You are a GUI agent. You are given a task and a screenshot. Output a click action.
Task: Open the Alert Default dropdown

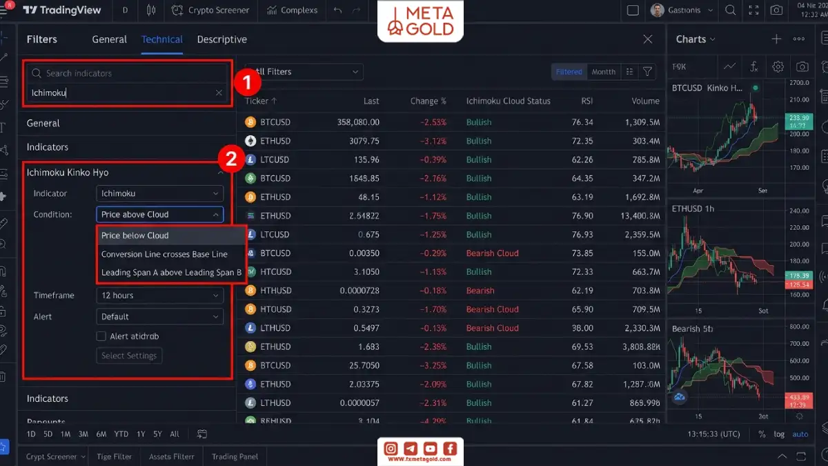160,317
